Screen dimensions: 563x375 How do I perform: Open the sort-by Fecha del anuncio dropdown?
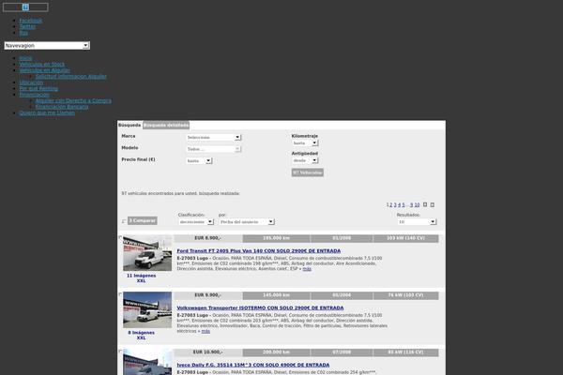click(x=247, y=222)
